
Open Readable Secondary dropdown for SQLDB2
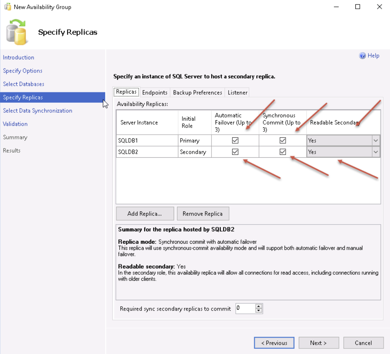coord(376,152)
